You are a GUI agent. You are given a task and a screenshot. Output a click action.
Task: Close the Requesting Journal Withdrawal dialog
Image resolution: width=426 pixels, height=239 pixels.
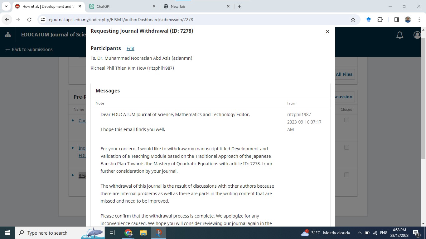pos(327,31)
